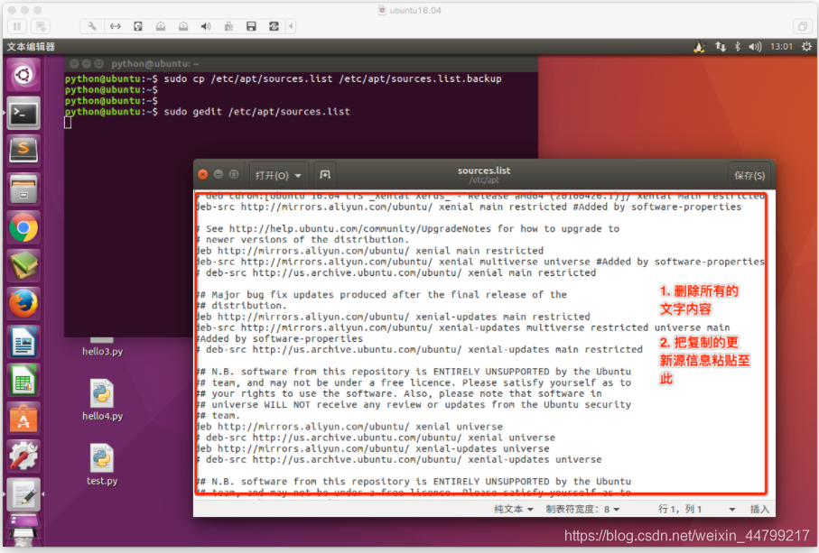Launch Google Chrome from the dock

coord(23,228)
